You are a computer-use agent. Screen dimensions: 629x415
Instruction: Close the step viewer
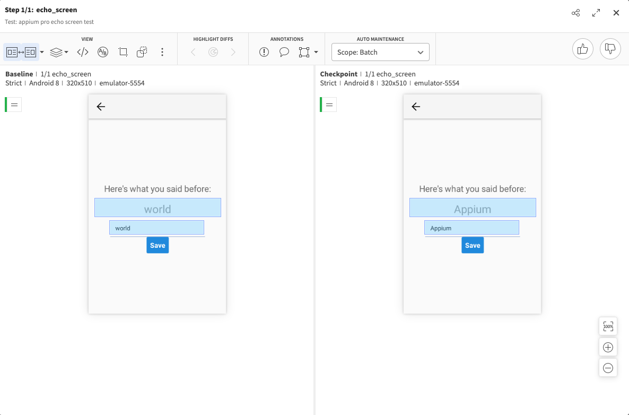[x=616, y=13]
